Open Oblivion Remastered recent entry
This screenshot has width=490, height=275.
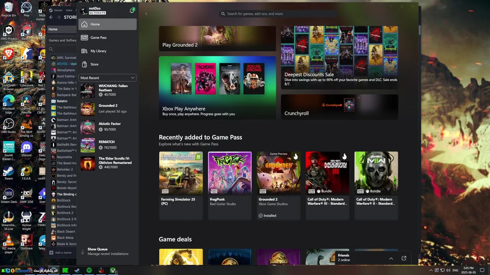click(108, 163)
